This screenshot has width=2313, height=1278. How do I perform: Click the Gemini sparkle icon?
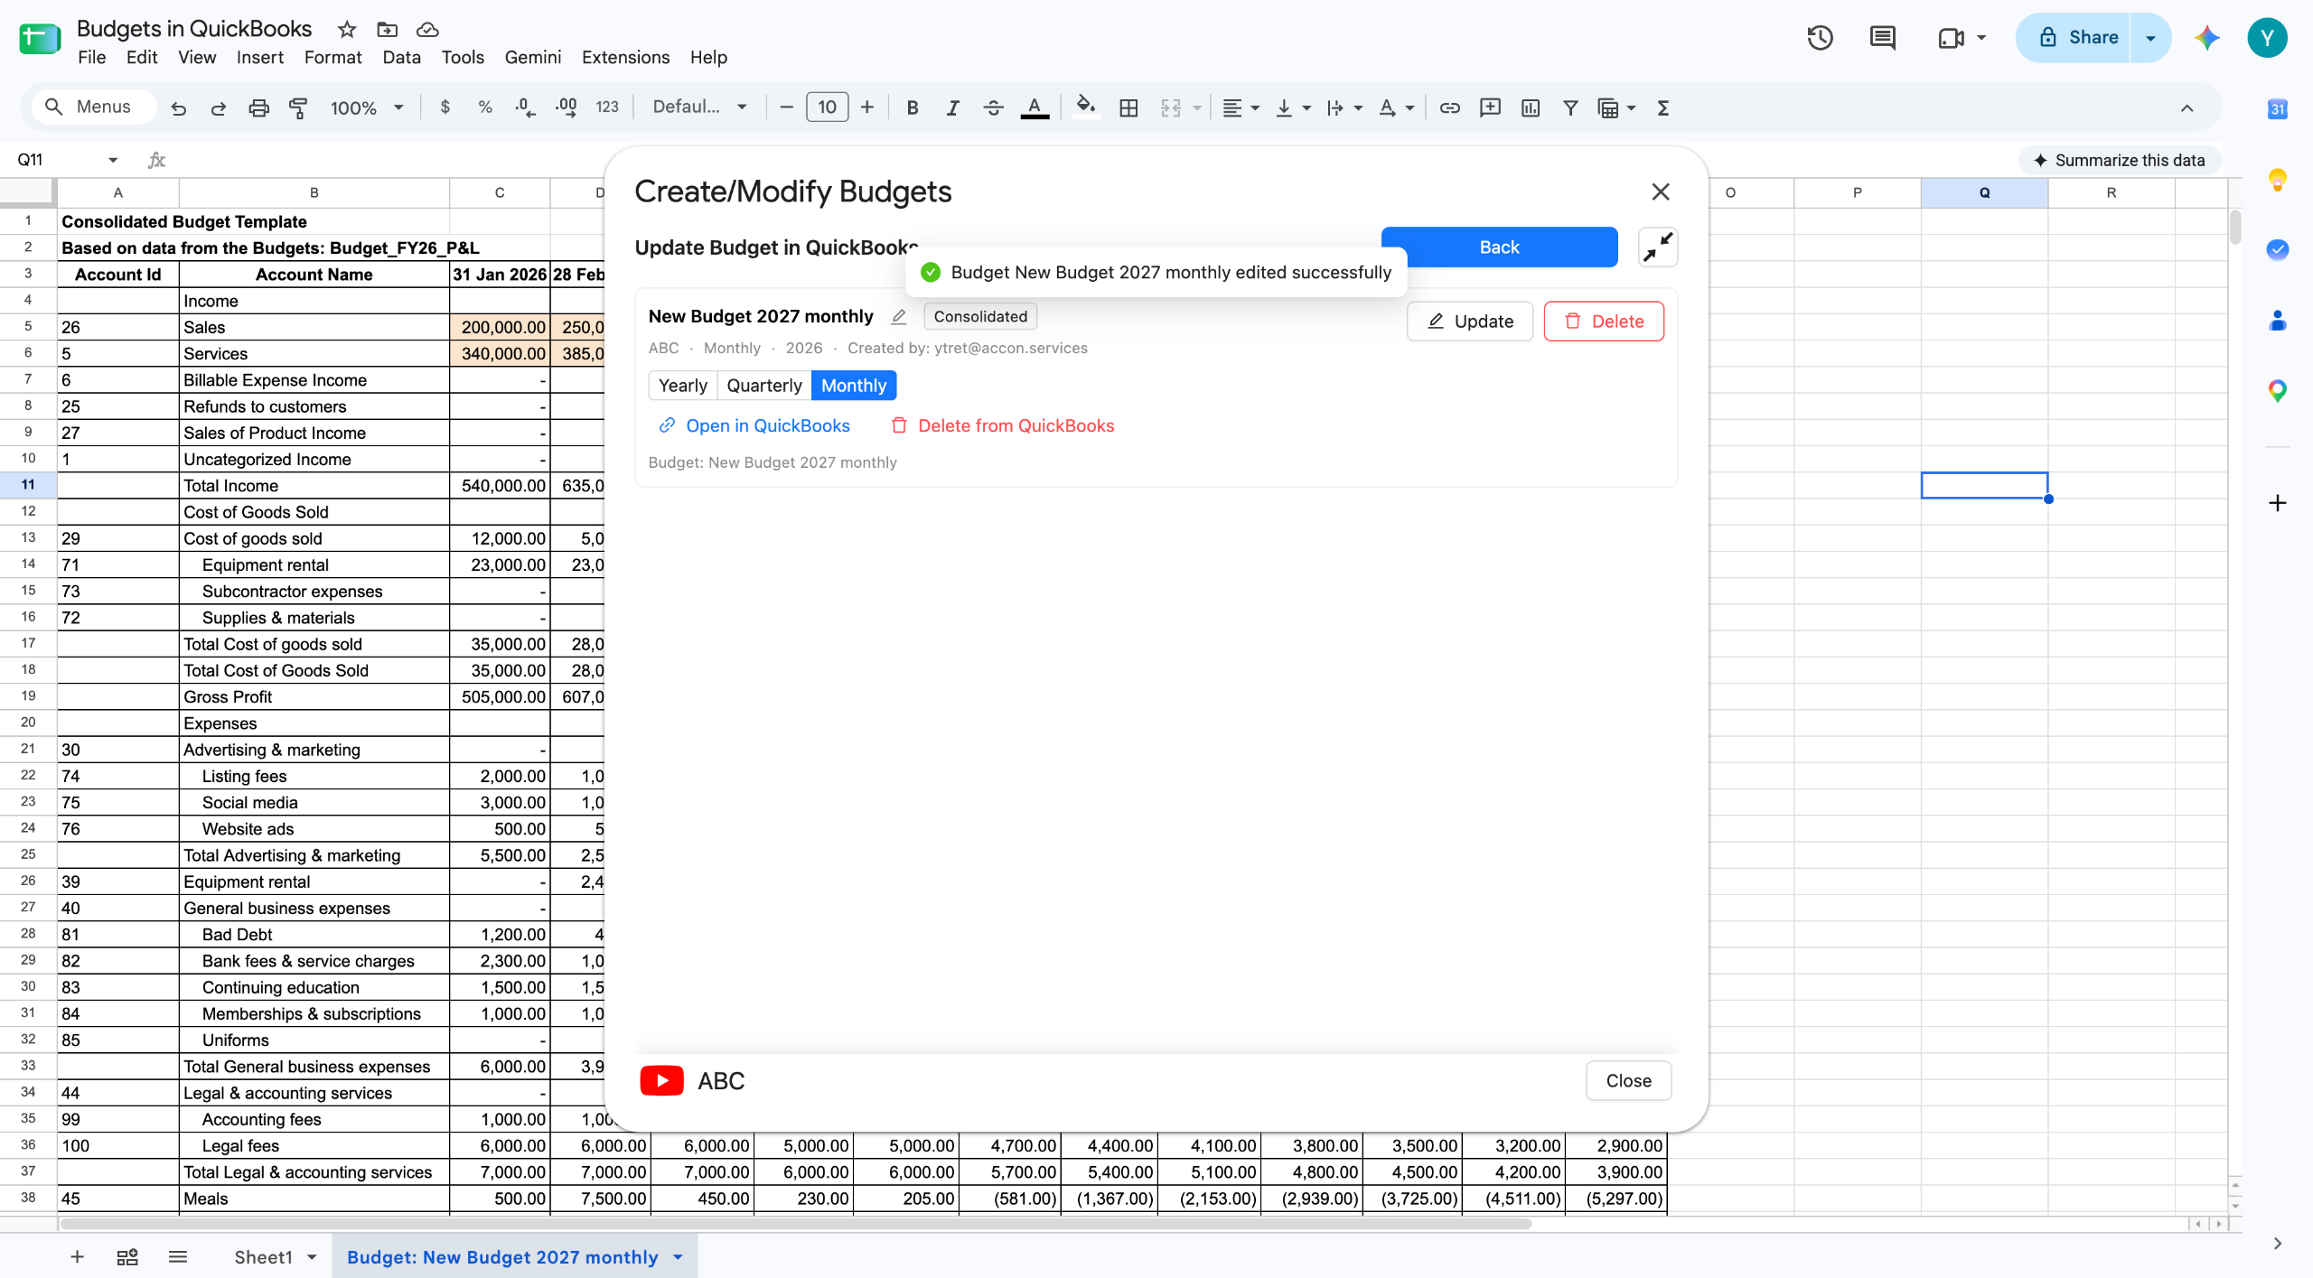pyautogui.click(x=2206, y=37)
